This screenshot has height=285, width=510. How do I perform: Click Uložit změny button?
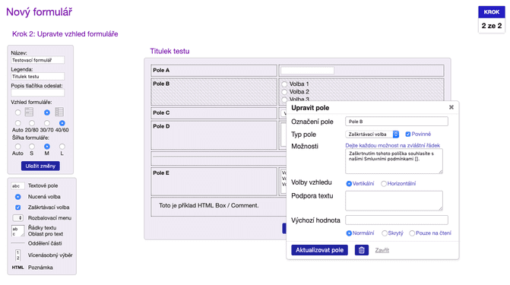coord(40,166)
